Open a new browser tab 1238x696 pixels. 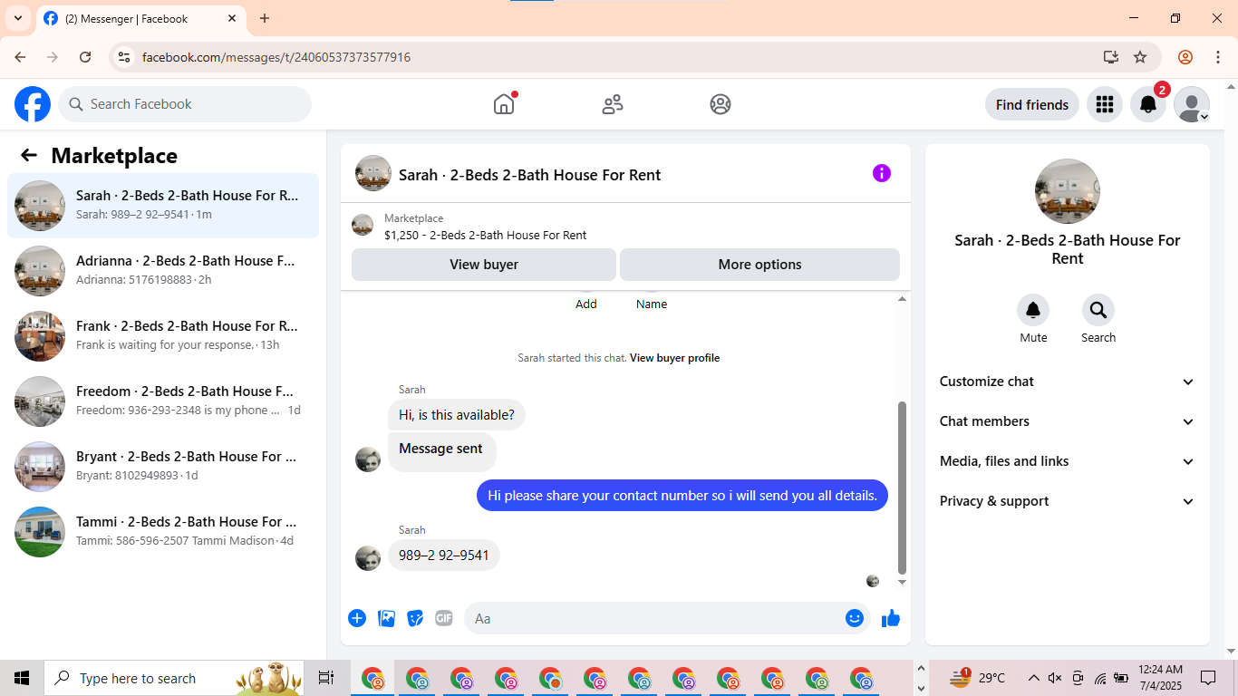click(265, 18)
